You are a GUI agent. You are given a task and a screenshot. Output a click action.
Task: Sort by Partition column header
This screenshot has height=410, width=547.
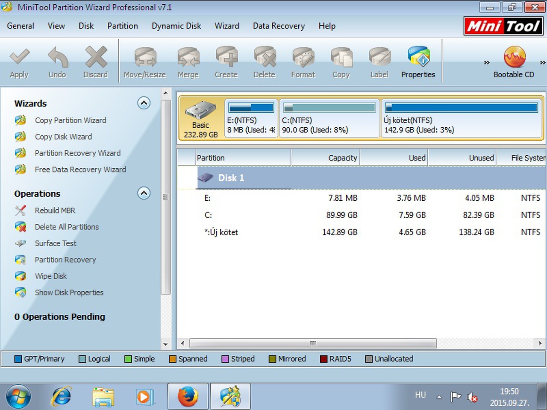(x=243, y=158)
